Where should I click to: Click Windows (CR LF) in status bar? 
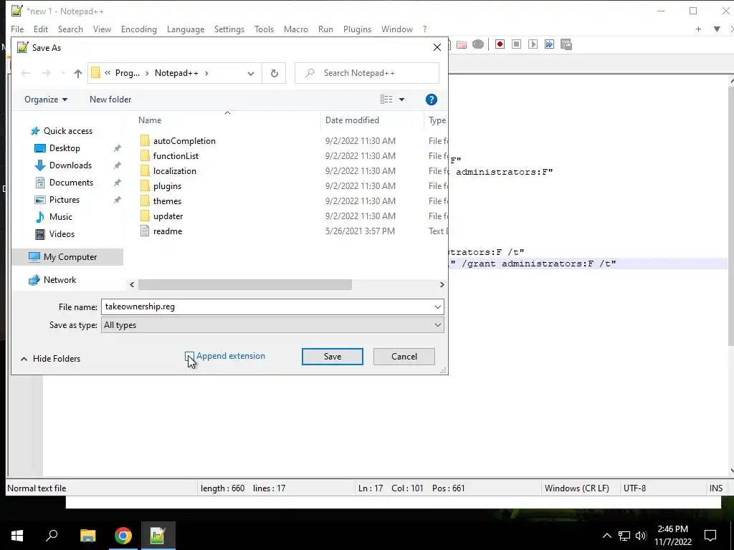pos(577,488)
